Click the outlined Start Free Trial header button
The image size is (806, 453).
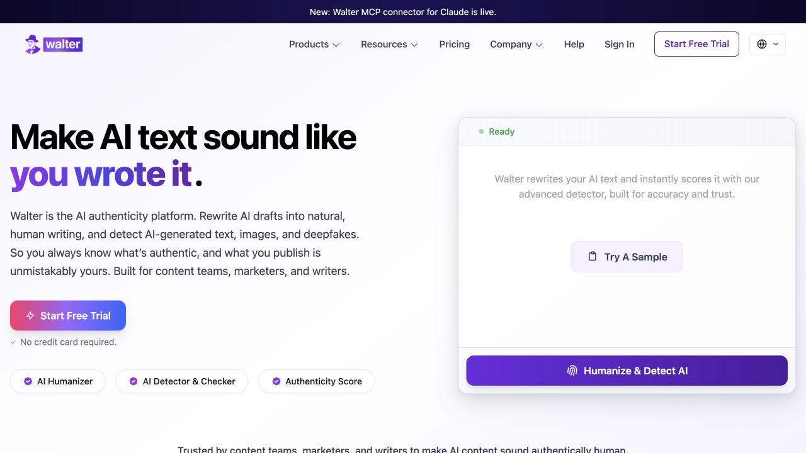click(696, 44)
